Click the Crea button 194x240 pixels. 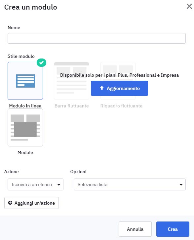[x=173, y=229]
